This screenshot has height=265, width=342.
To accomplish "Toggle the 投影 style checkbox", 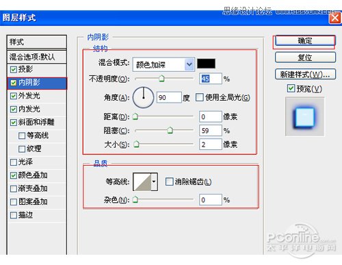I will (x=14, y=69).
